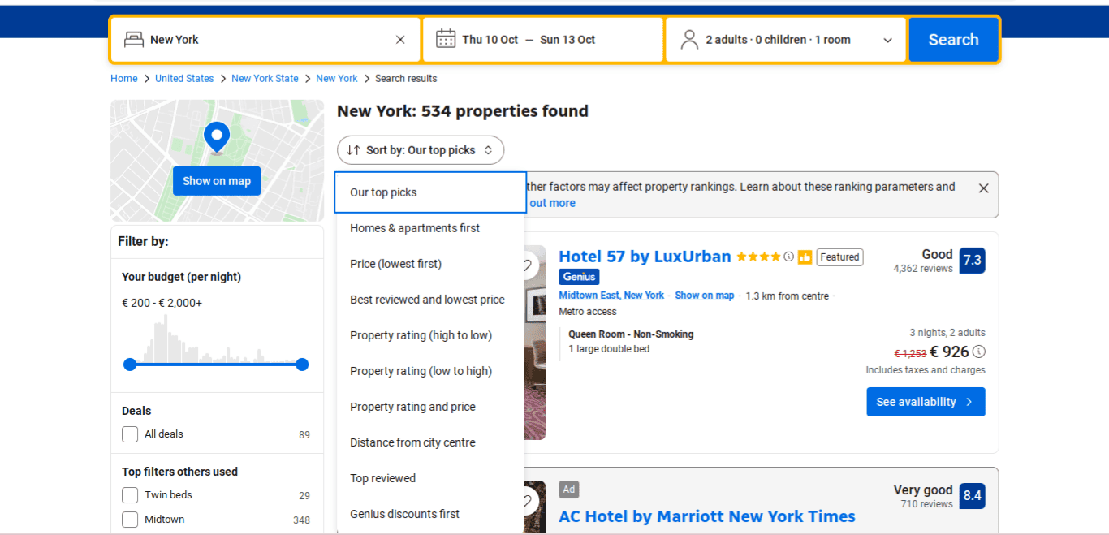The height and width of the screenshot is (535, 1109).
Task: Tick the Midtown filter checkbox
Action: tap(130, 520)
